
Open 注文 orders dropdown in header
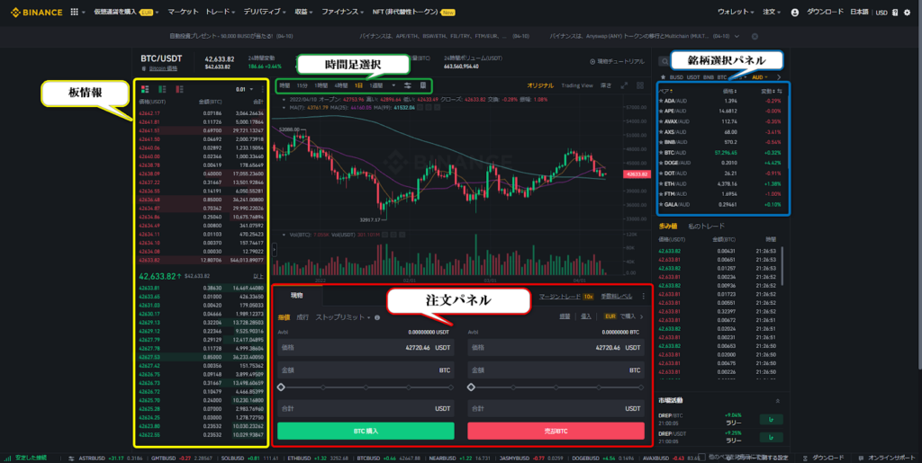click(771, 12)
